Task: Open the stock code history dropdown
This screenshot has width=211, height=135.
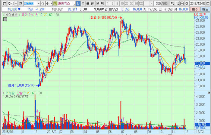Action: [x=39, y=3]
